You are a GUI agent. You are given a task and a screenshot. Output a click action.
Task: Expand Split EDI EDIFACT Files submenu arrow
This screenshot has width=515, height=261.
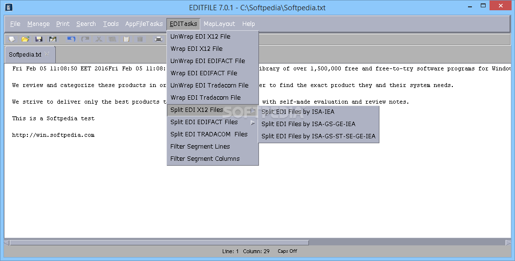coord(253,123)
